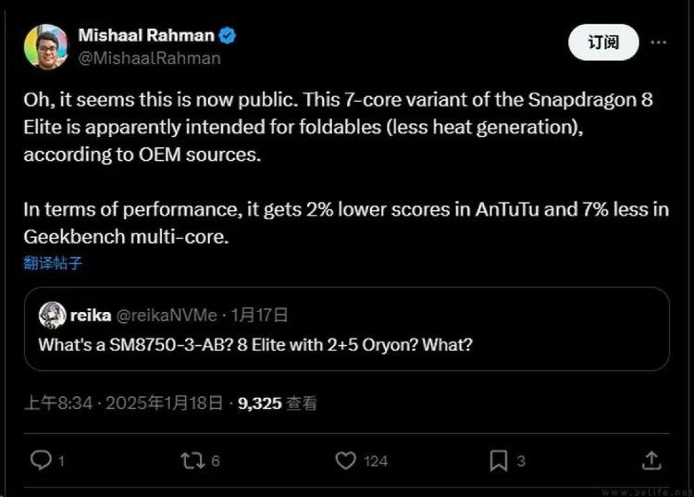The image size is (694, 497).
Task: Click the retweet arrows icon
Action: point(193,461)
